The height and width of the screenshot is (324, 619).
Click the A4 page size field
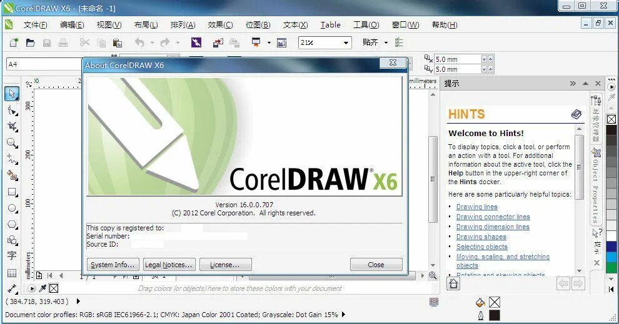pos(44,64)
